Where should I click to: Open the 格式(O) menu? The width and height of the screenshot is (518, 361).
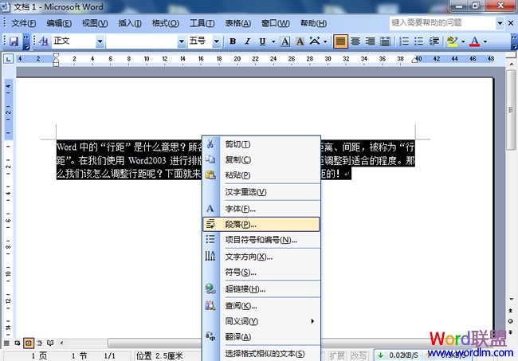165,23
